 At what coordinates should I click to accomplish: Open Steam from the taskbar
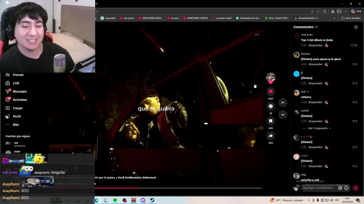pos(152,200)
